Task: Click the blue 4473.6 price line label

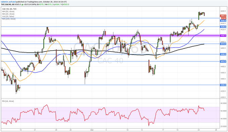Action: click(223, 44)
